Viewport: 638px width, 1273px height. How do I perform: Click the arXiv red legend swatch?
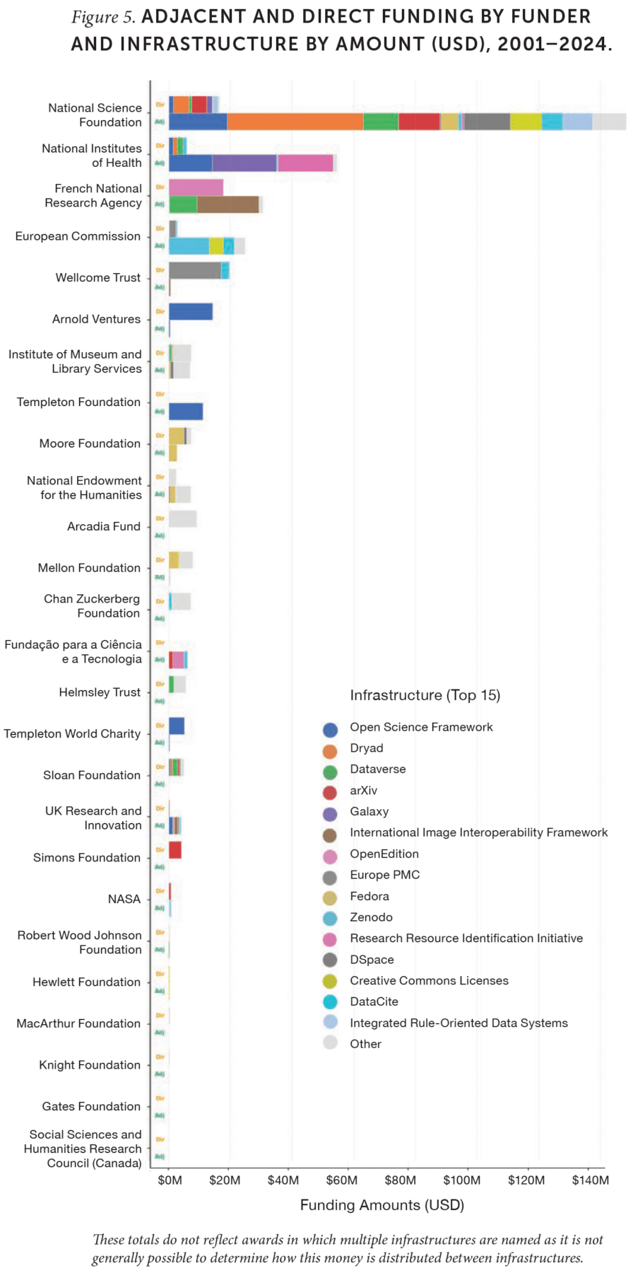[330, 793]
